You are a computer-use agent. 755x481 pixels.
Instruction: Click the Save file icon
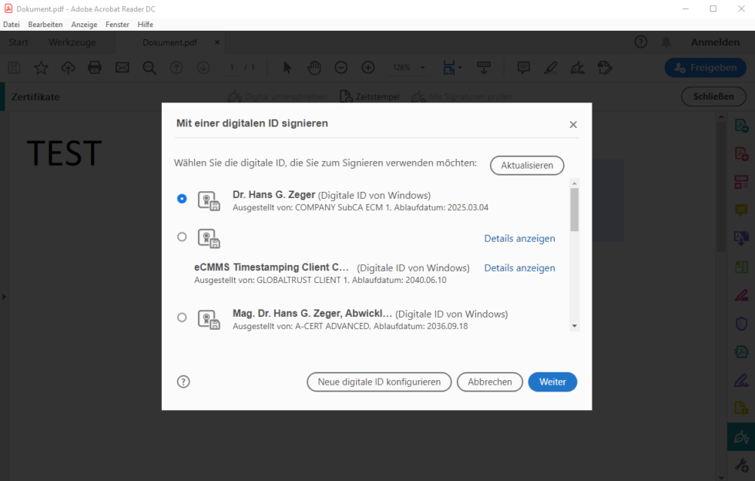[x=14, y=68]
